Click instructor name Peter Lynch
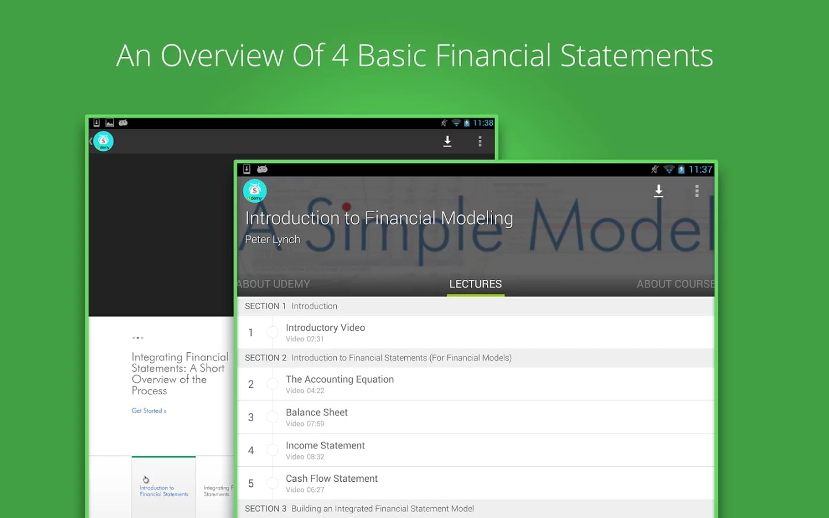829x518 pixels. 272,239
